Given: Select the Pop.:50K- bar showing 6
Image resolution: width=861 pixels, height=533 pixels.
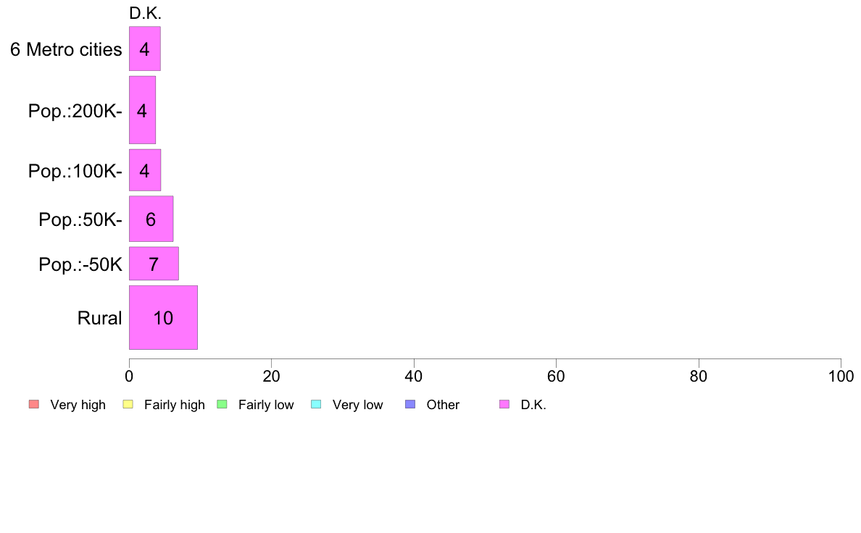Looking at the screenshot, I should (x=151, y=219).
